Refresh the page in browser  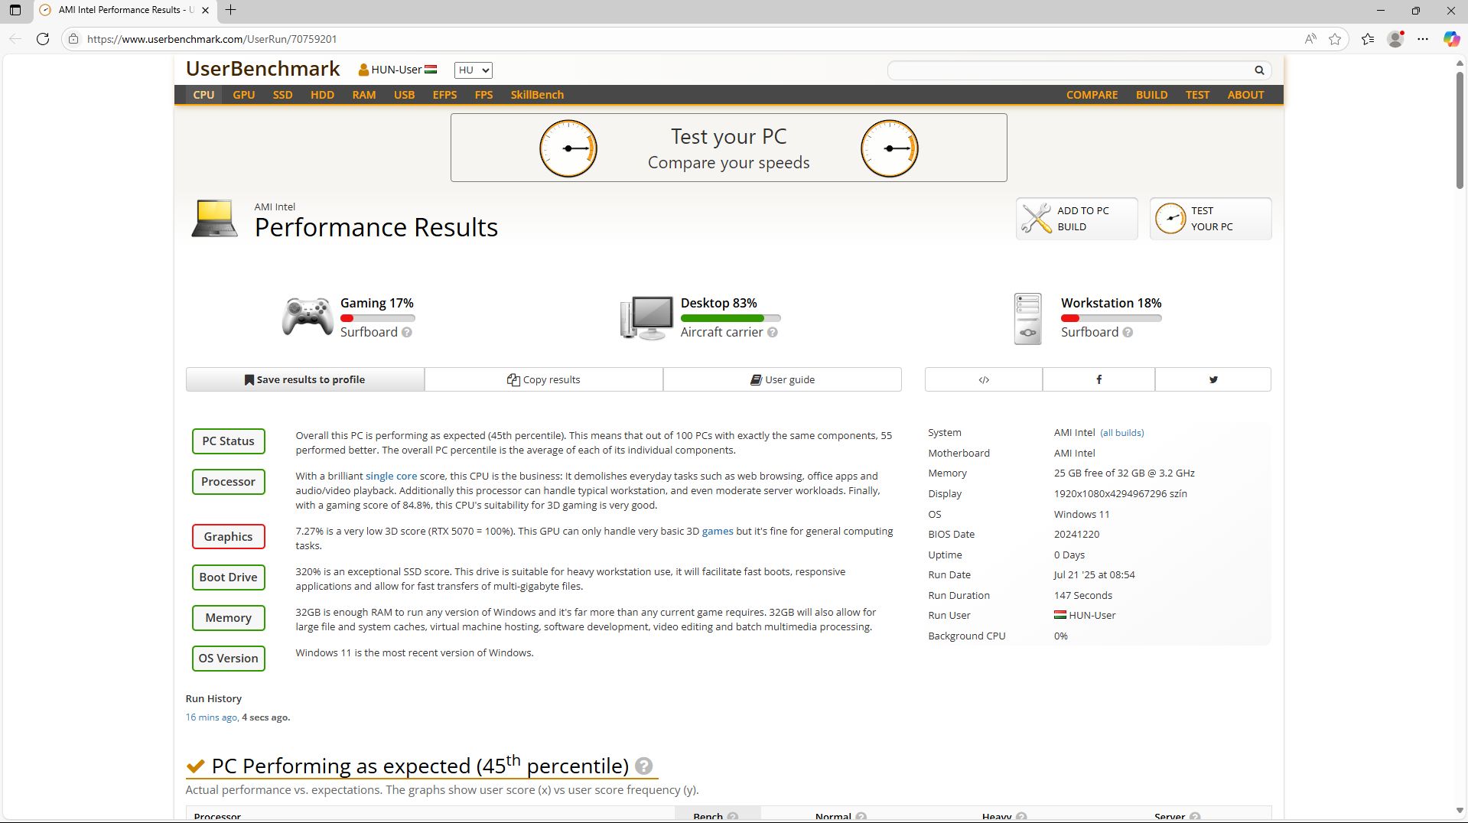(43, 39)
